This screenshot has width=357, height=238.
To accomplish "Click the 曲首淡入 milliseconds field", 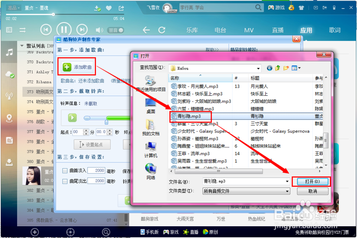I will coord(96,171).
